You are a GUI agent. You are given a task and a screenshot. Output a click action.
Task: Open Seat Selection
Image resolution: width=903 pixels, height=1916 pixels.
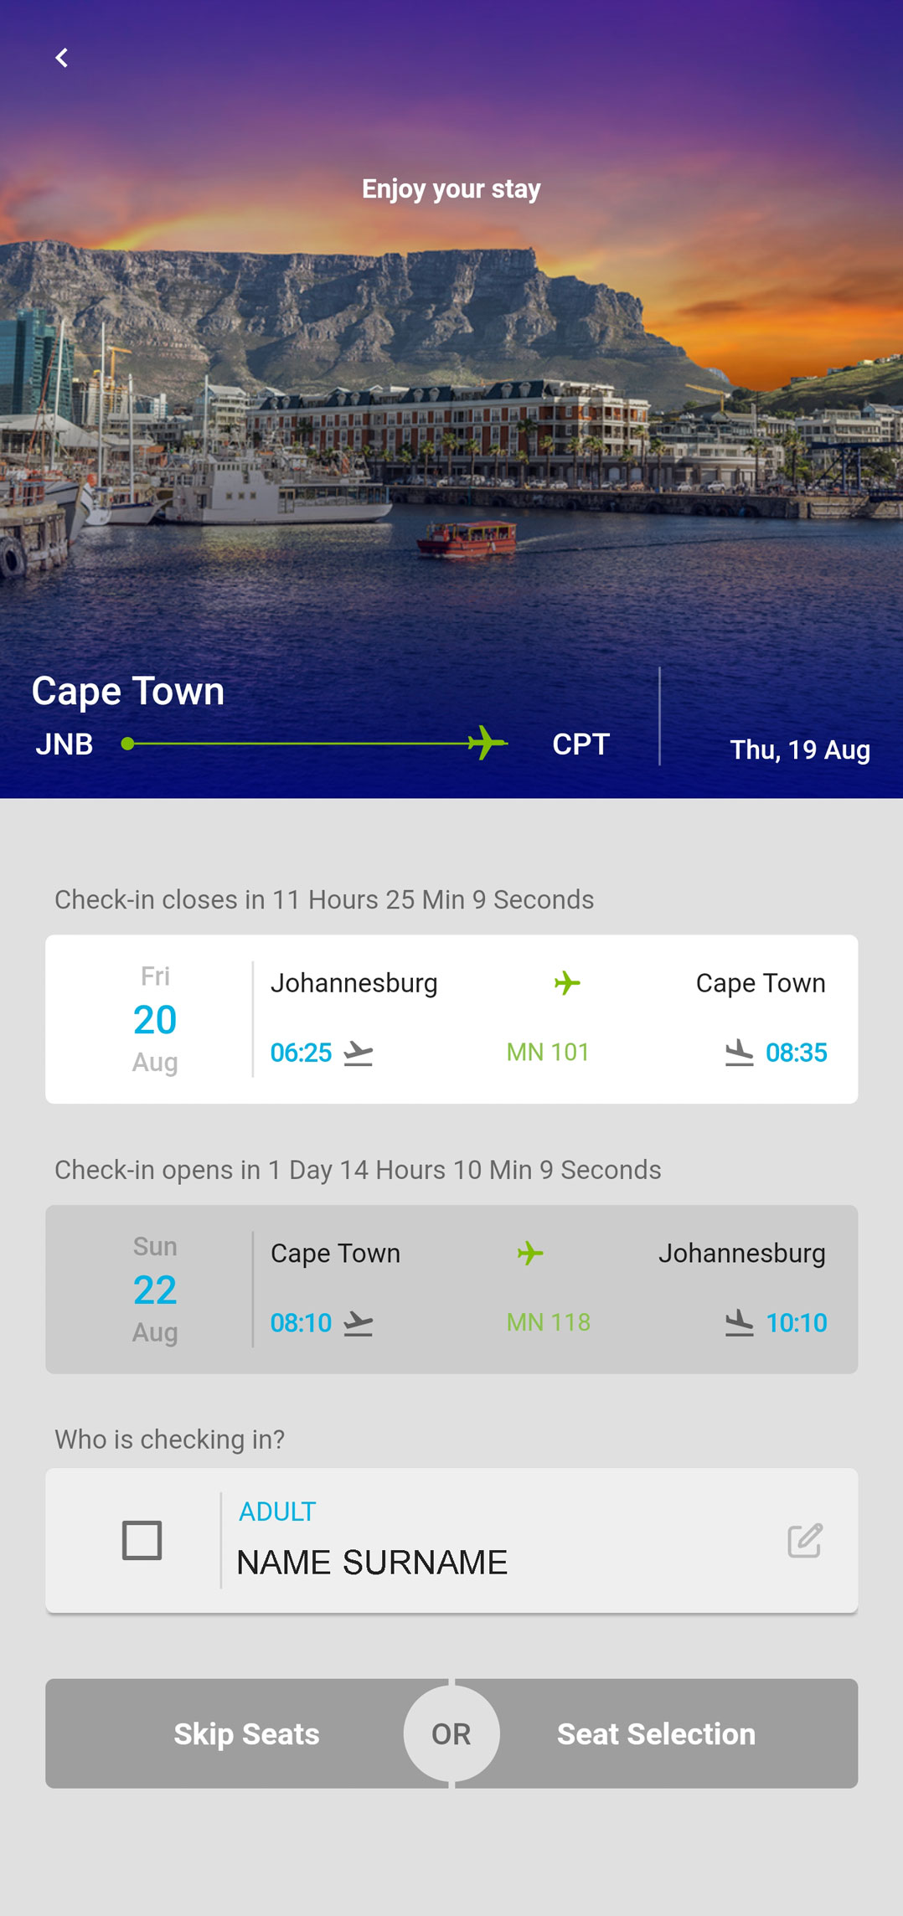coord(656,1733)
